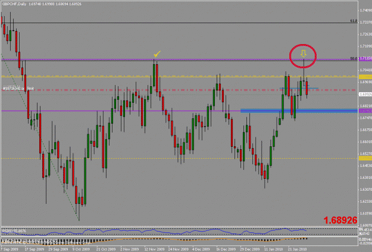Image resolution: width=372 pixels, height=252 pixels.
Task: Select the thick blue horizontal support zone
Action: [299, 111]
